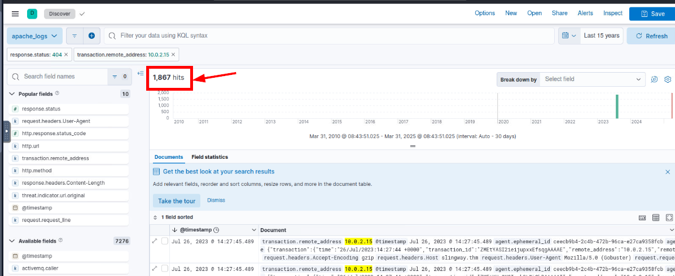Open the 1 field sorted menu
Screen dimensions: 675x276
click(x=173, y=217)
